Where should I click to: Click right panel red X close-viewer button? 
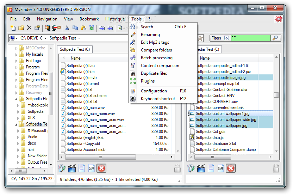pos(231,168)
